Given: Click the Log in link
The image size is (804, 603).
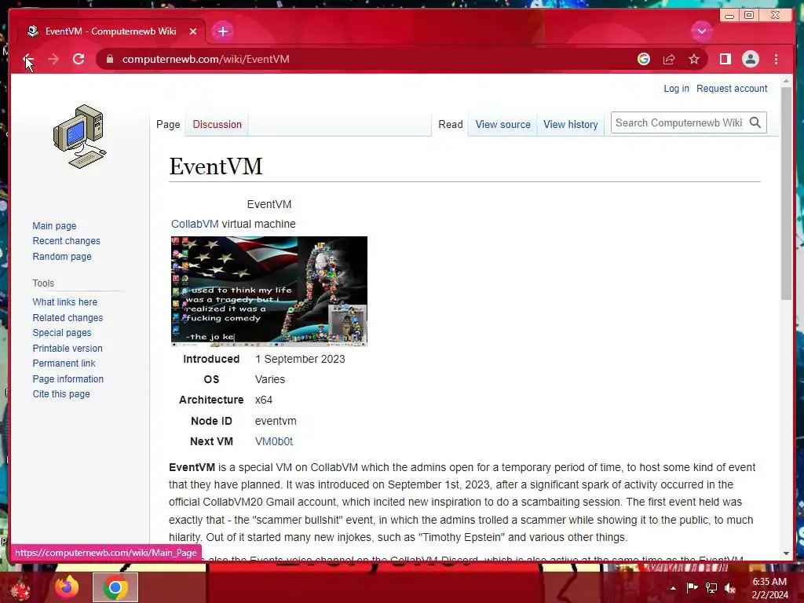Looking at the screenshot, I should [676, 88].
